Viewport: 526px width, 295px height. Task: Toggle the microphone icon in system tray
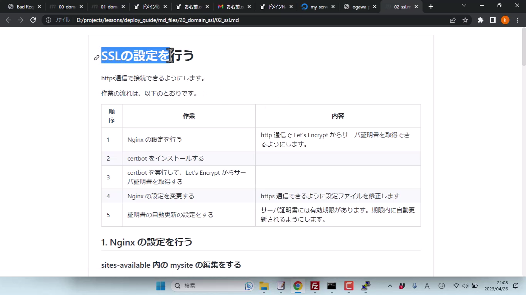click(414, 286)
